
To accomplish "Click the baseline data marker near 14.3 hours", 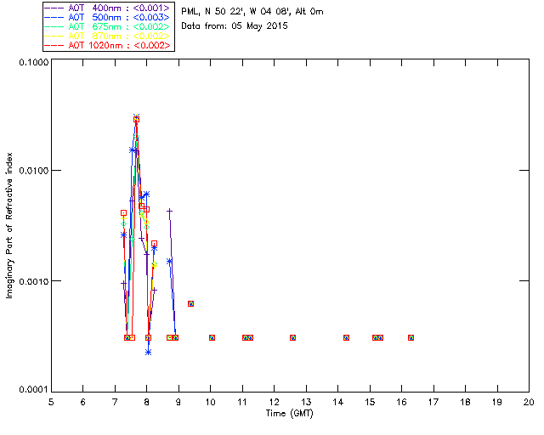I will [346, 338].
